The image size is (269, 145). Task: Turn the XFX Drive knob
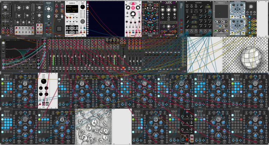pyautogui.click(x=163, y=10)
